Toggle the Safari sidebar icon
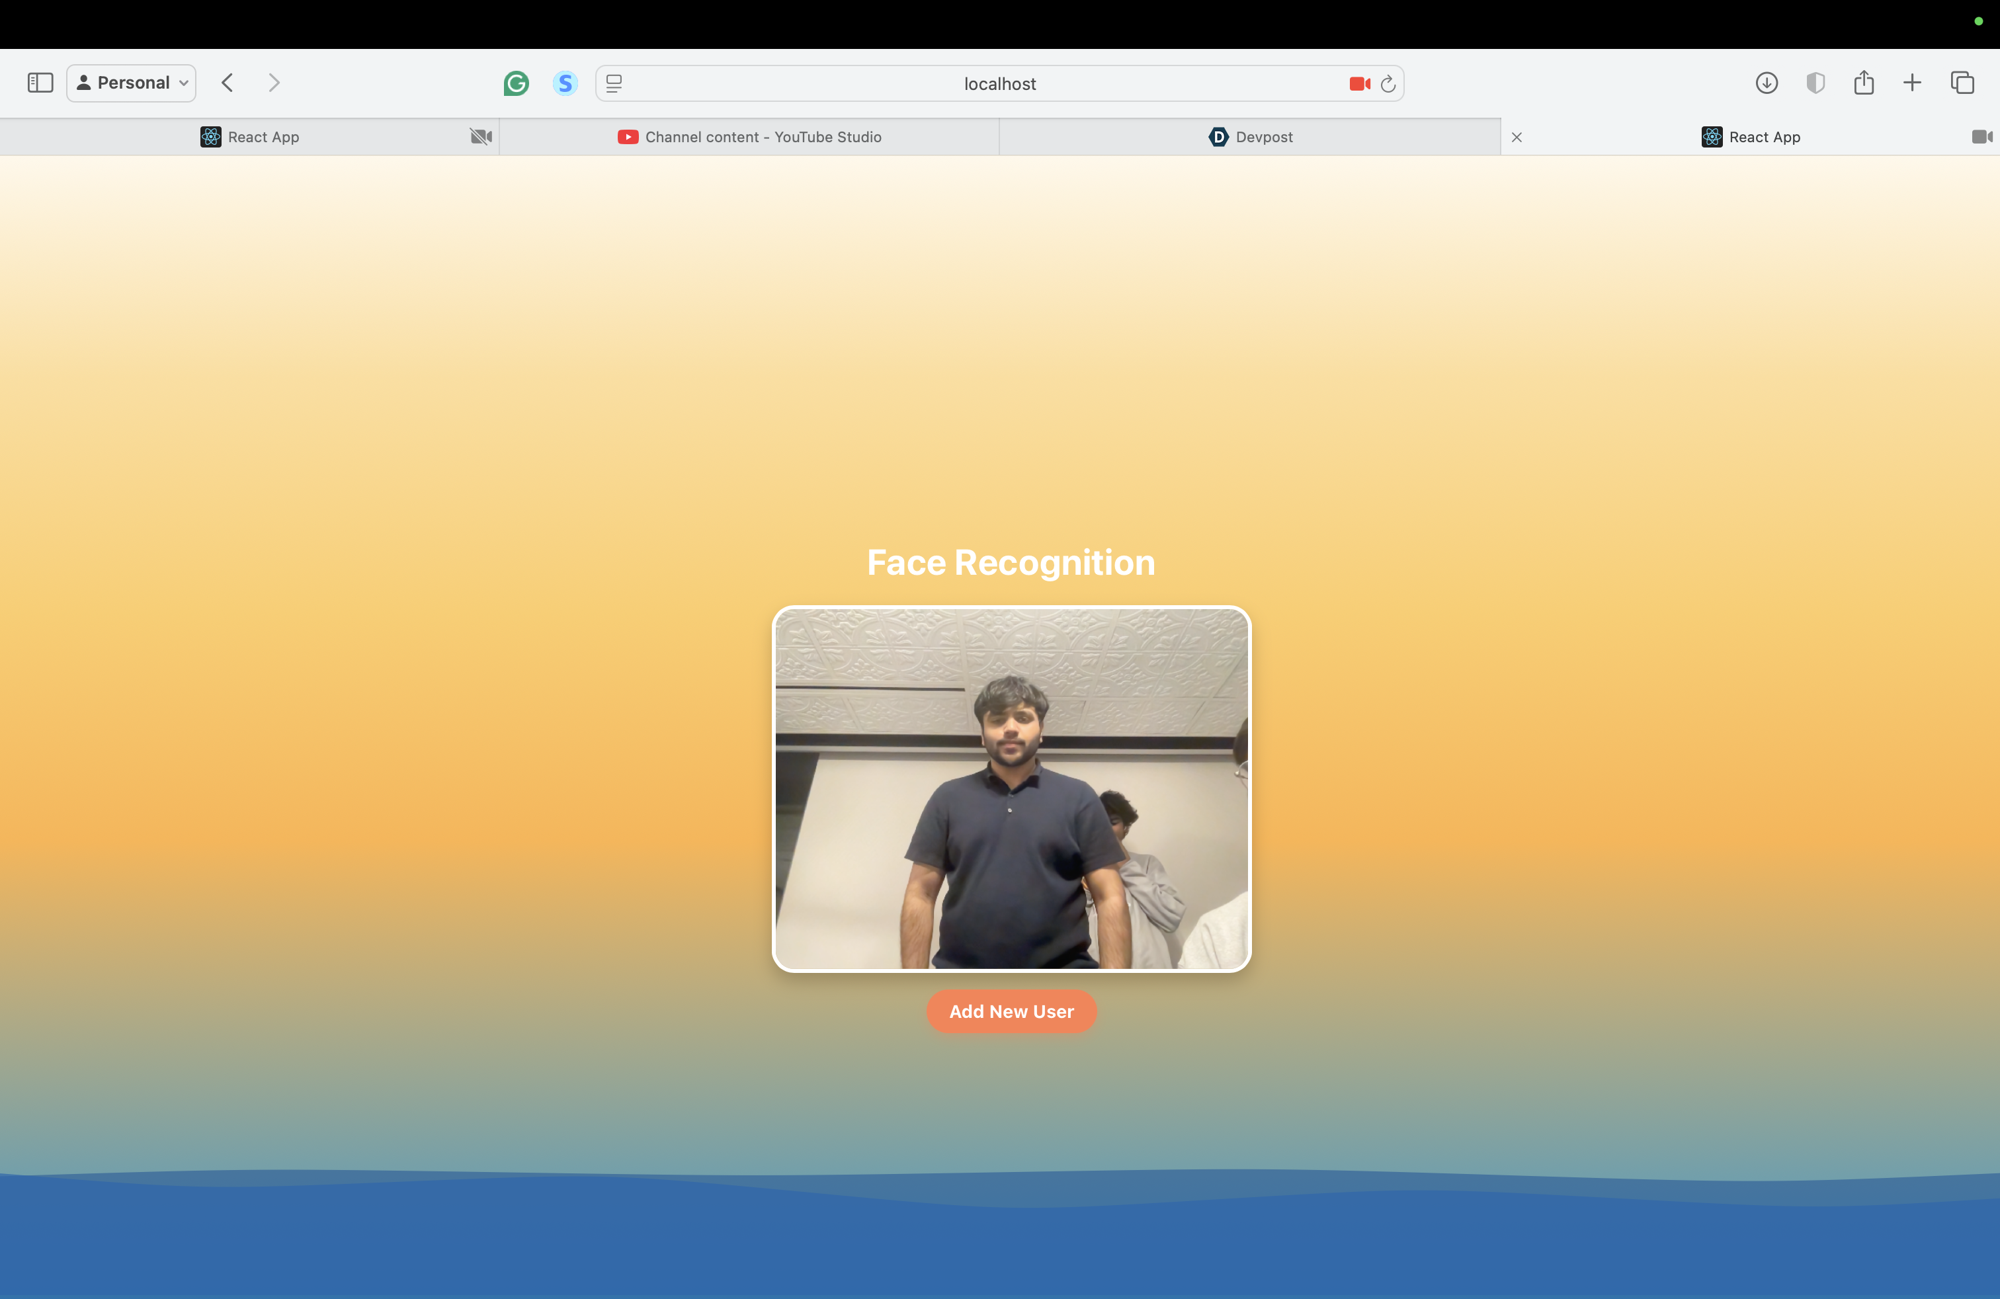Viewport: 2000px width, 1299px height. [40, 82]
